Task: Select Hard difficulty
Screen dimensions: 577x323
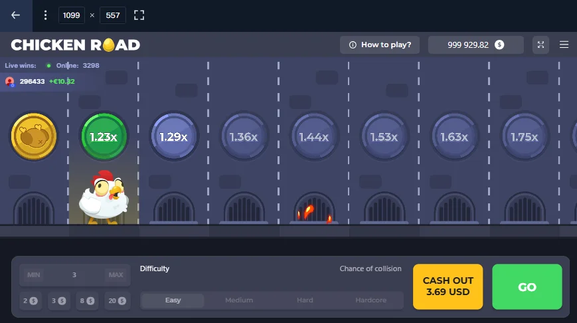Action: (x=305, y=300)
